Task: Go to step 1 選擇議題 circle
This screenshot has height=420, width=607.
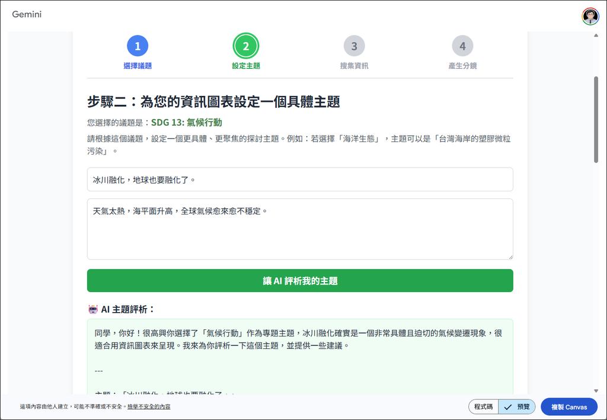Action: tap(138, 46)
